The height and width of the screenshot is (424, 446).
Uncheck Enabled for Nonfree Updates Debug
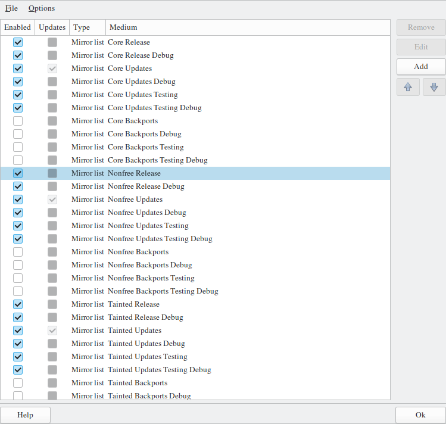click(18, 213)
